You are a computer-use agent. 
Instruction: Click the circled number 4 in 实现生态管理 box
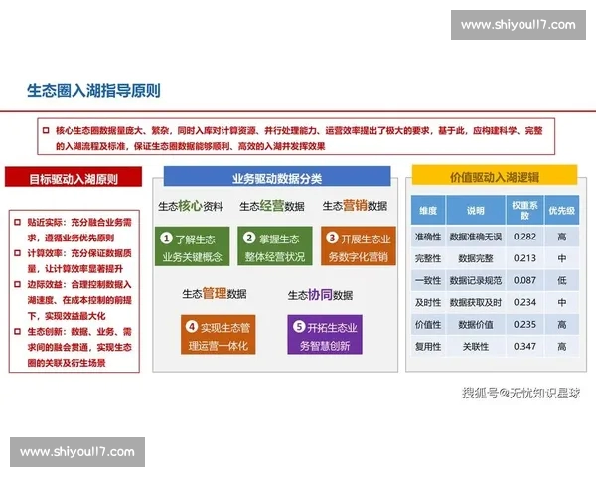pyautogui.click(x=192, y=326)
